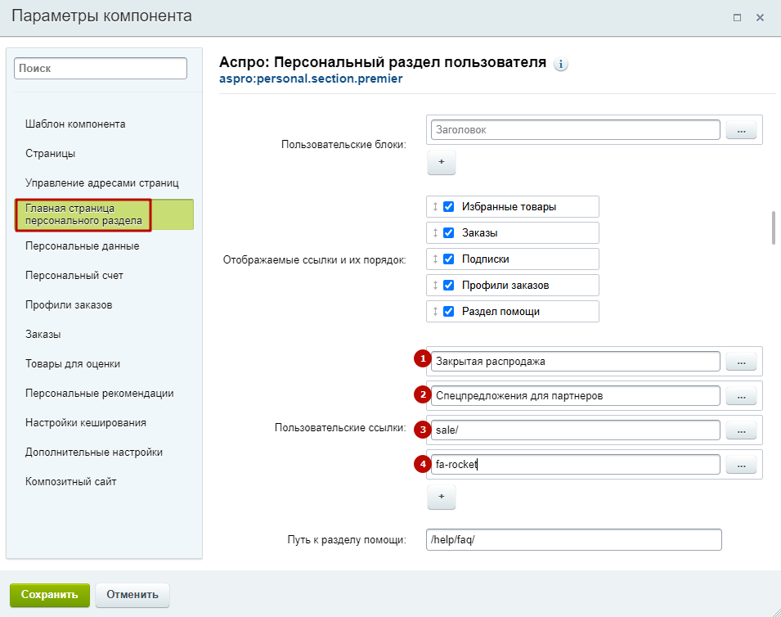The height and width of the screenshot is (617, 781).
Task: Maximize the component parameters dialog
Action: pyautogui.click(x=737, y=17)
